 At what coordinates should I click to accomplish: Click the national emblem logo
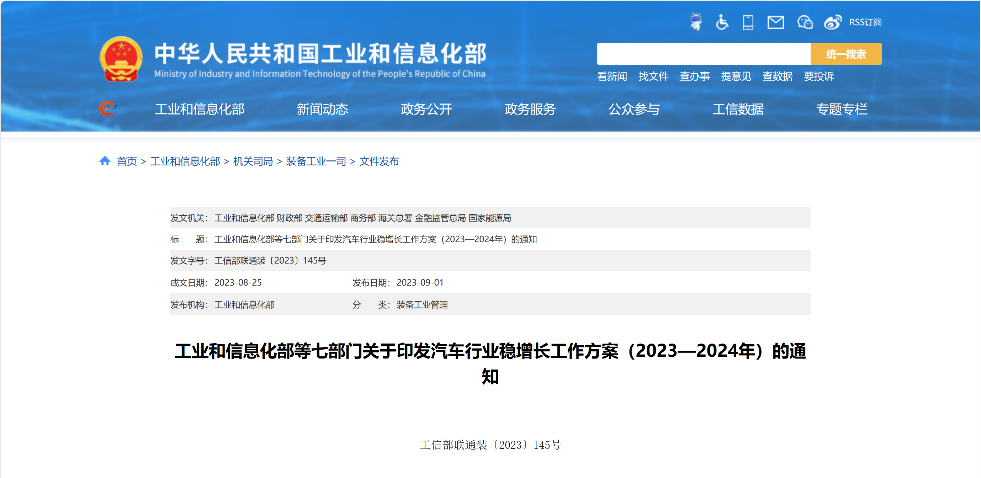tap(121, 59)
